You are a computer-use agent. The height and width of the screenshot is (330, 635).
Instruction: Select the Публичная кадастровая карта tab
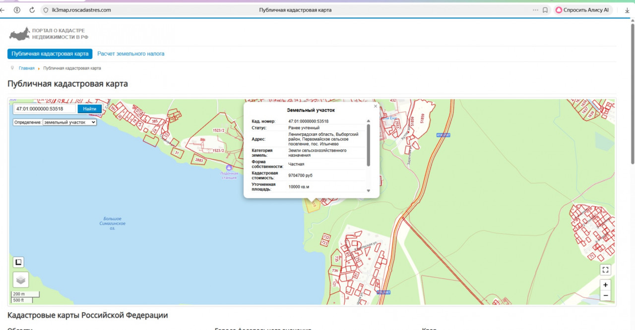[50, 54]
